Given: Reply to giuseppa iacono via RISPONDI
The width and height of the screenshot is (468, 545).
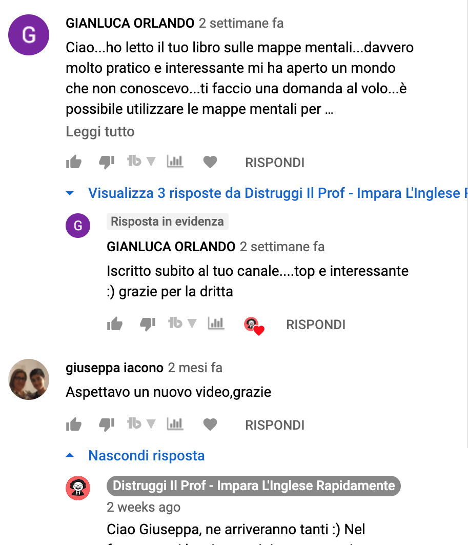Looking at the screenshot, I should (275, 425).
